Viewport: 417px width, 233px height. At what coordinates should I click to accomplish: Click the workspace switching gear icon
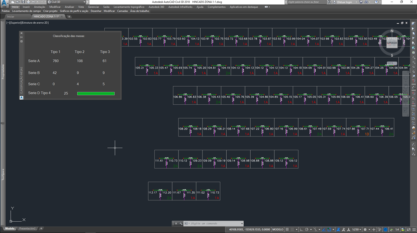(x=365, y=230)
